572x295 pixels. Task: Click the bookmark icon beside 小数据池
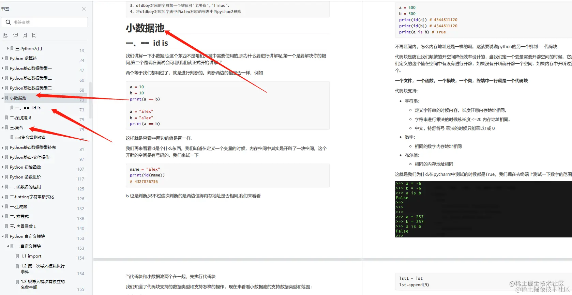[6, 98]
